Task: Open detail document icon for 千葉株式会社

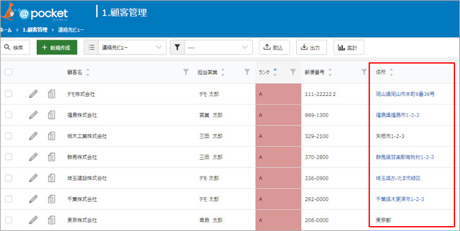Action: (x=52, y=199)
